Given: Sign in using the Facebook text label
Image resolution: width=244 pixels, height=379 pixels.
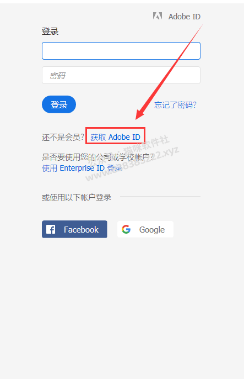Looking at the screenshot, I should 81,229.
